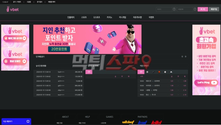Open the 인플레이 menu
The height and width of the screenshot is (125, 221).
pyautogui.click(x=71, y=17)
